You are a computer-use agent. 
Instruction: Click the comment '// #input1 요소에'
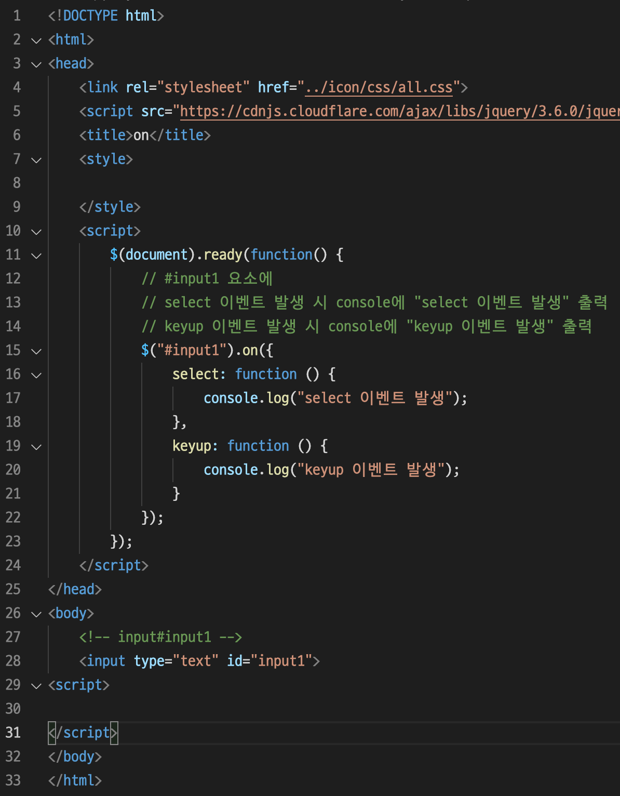207,278
